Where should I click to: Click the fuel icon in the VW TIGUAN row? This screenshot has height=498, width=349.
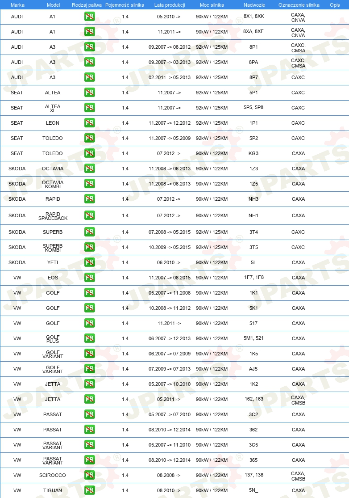tap(89, 490)
